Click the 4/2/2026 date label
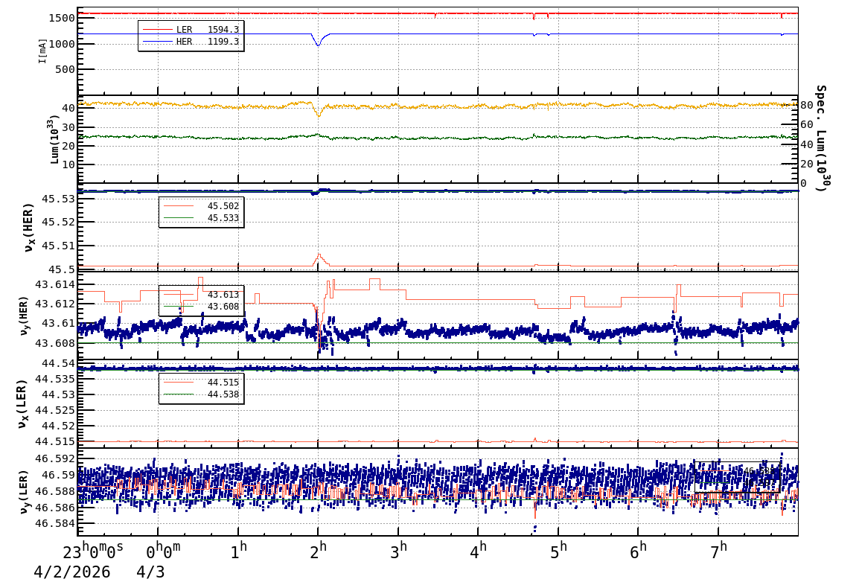The width and height of the screenshot is (859, 582). pyautogui.click(x=72, y=572)
